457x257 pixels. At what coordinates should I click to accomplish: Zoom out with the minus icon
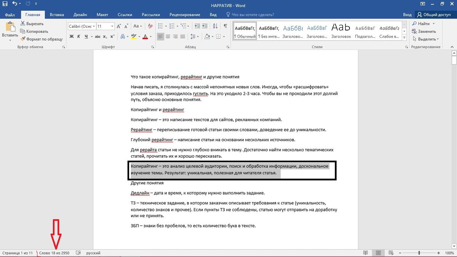399,253
